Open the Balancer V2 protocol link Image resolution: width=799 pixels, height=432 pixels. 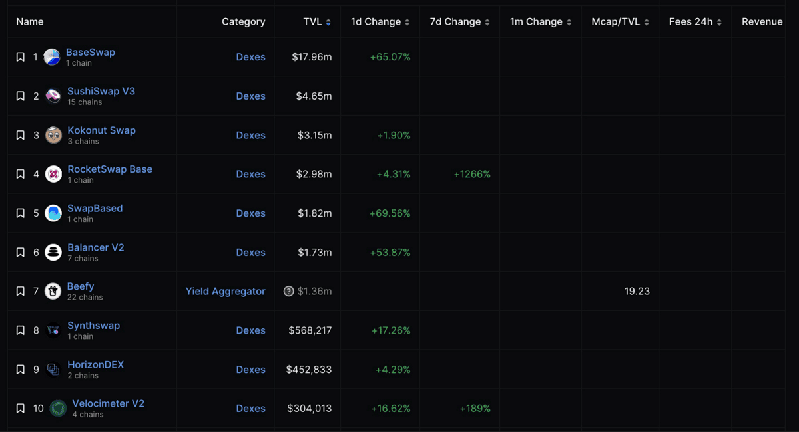click(x=96, y=247)
